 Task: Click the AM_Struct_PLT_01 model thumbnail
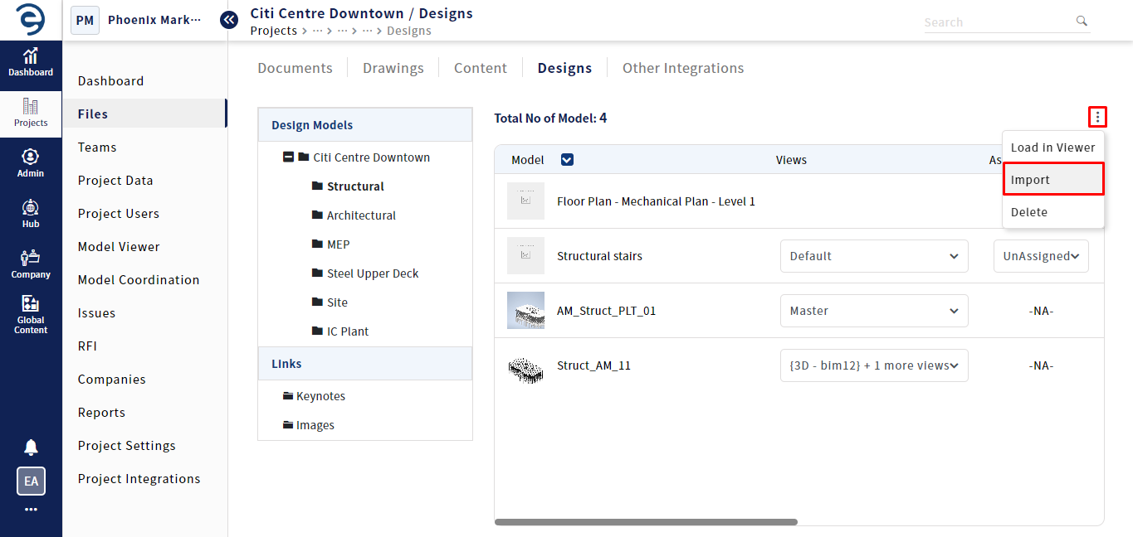pos(525,311)
